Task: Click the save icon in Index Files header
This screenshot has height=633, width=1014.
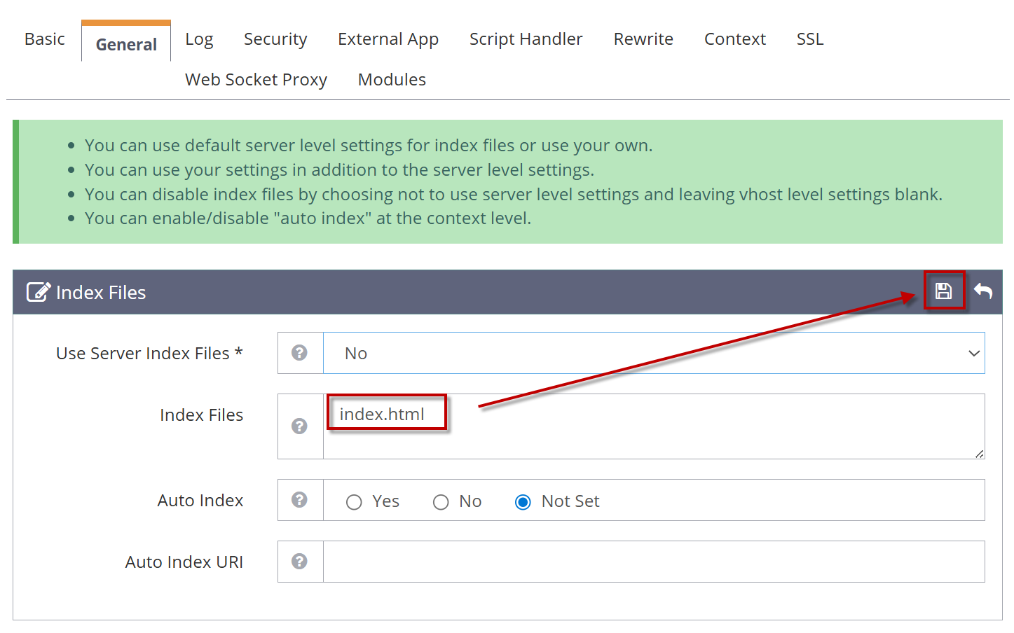Action: [943, 291]
